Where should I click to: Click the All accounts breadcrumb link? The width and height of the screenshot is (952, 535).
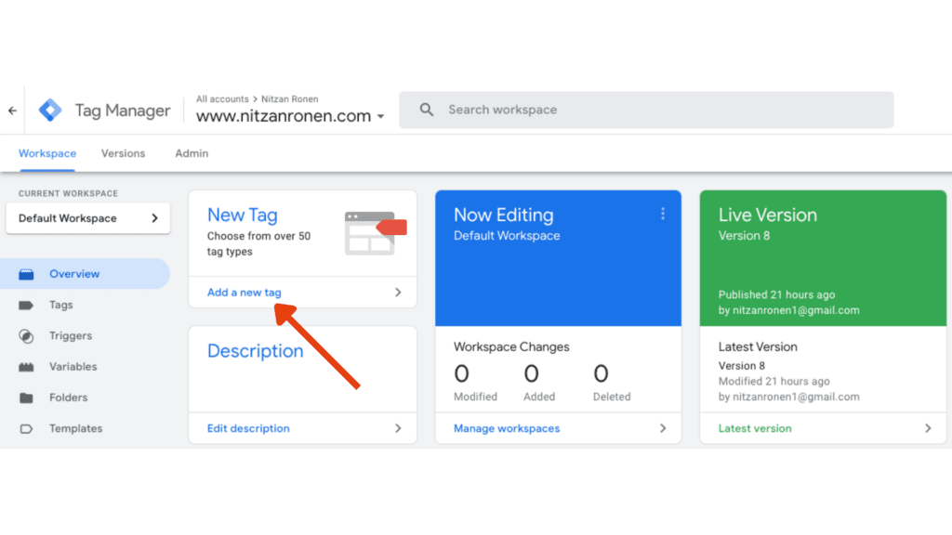222,99
